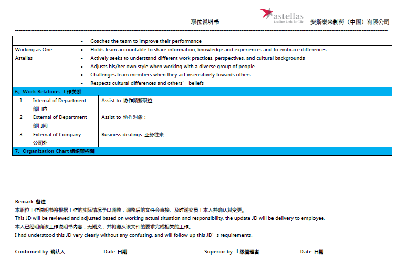Click the 'Confirmed by 确认人' signature field
This screenshot has width=398, height=276.
(41, 252)
